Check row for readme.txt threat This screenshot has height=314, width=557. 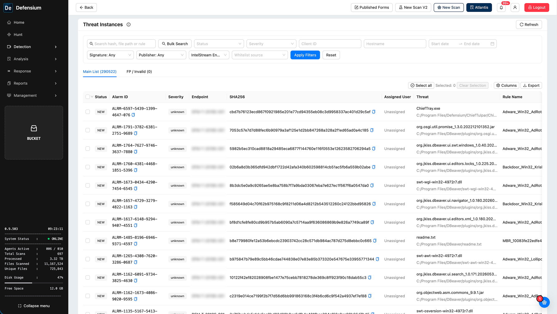[x=88, y=241]
